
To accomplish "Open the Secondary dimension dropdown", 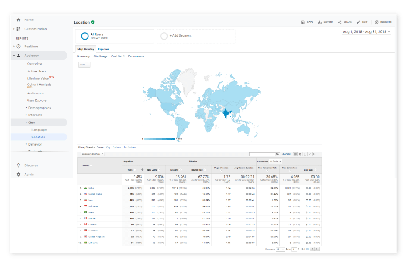I will tap(92, 154).
